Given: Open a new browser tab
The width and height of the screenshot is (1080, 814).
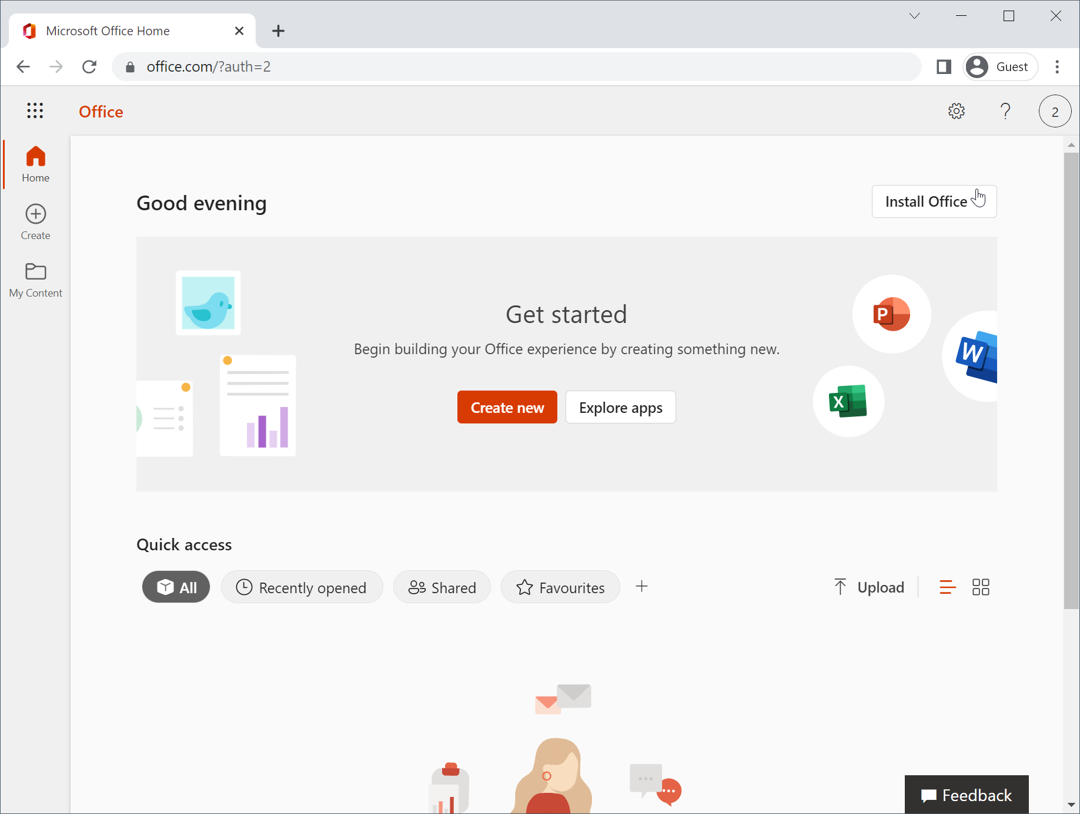Looking at the screenshot, I should (279, 31).
